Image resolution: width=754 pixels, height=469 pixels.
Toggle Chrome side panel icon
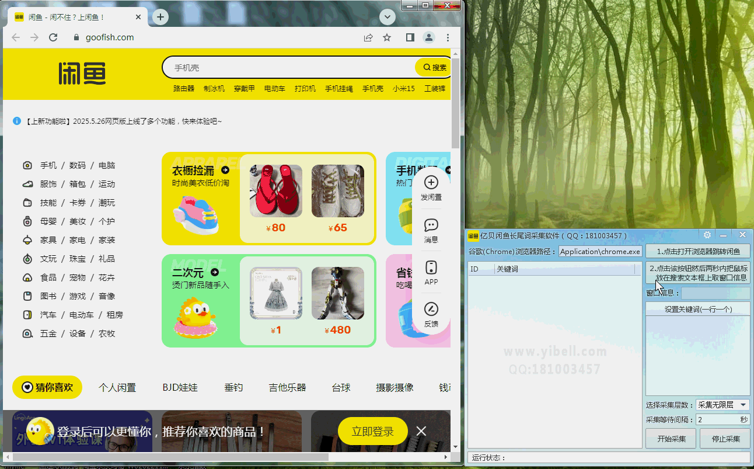point(410,37)
